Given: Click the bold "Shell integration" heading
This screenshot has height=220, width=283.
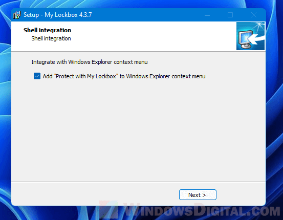Looking at the screenshot, I should 47,30.
